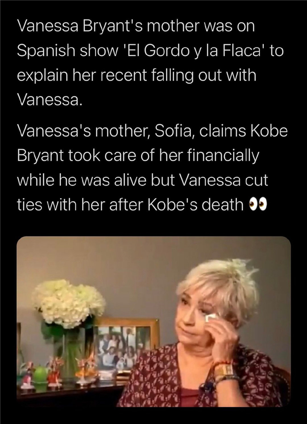This screenshot has height=424, width=307.
Task: Click the tissue held to the woman's eye
Action: (x=209, y=318)
